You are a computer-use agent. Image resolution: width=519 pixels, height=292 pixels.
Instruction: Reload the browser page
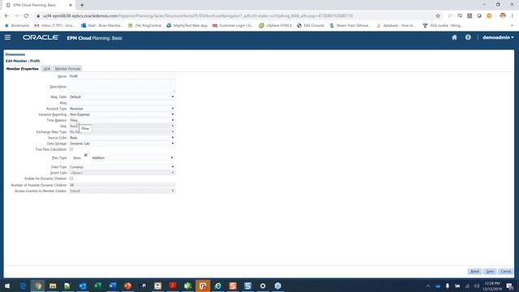point(26,16)
